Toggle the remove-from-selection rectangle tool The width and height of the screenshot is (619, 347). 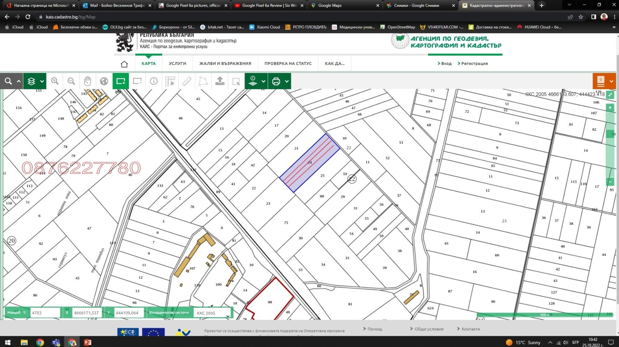click(x=137, y=81)
